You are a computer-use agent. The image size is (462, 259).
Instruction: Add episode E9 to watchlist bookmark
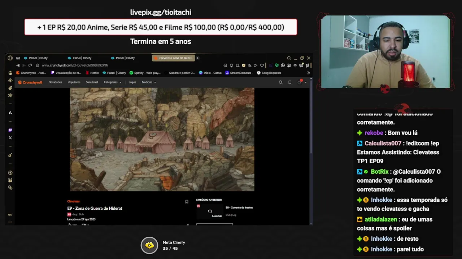point(187,202)
